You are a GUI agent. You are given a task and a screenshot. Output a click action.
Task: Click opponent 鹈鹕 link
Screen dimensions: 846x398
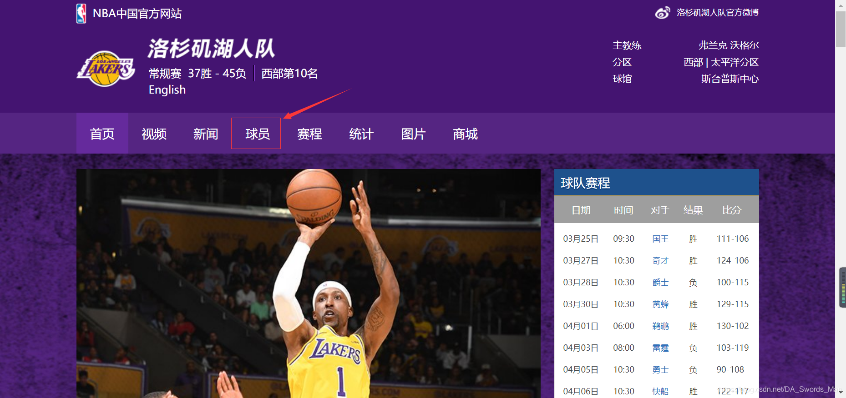point(660,326)
